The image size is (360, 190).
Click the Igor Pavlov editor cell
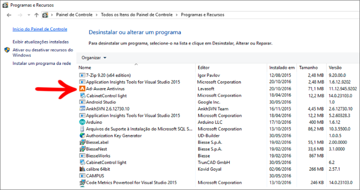tap(209, 75)
